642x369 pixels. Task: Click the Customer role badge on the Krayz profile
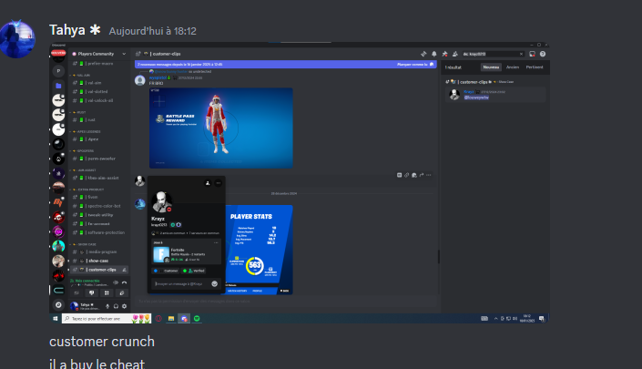pyautogui.click(x=167, y=271)
